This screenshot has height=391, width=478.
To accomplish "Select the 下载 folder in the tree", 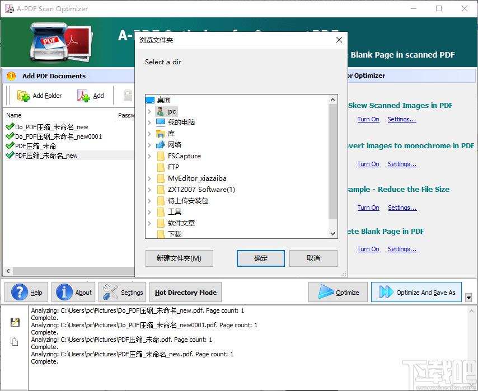I will [x=175, y=234].
